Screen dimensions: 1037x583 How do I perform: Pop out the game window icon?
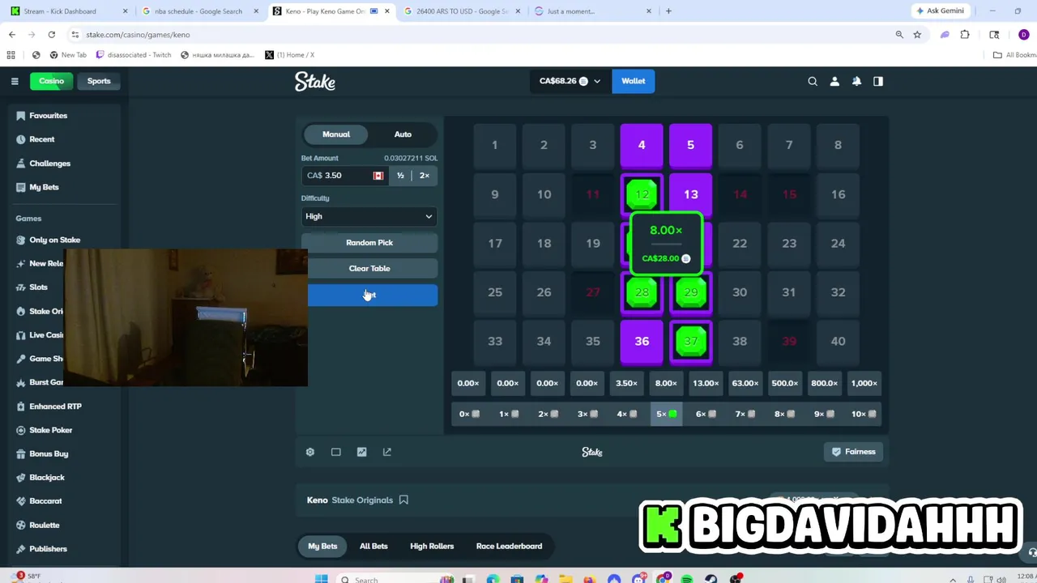click(x=387, y=452)
